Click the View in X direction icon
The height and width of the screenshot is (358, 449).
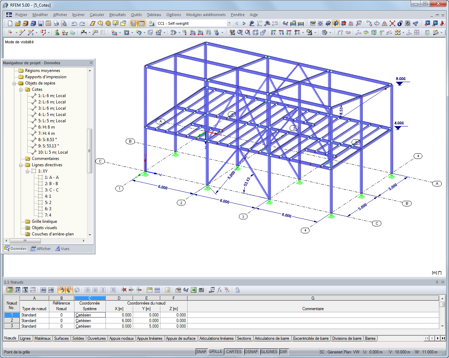[273, 32]
